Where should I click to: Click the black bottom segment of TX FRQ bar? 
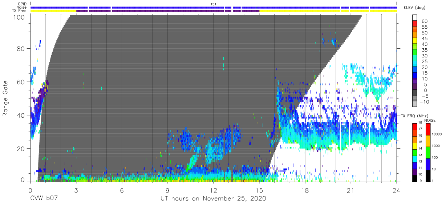point(415,178)
